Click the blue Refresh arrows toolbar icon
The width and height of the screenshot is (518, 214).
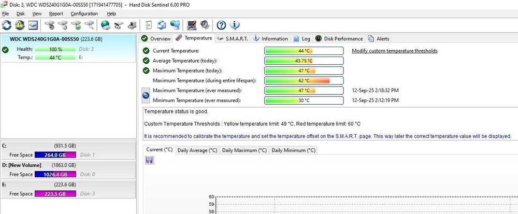pos(7,25)
